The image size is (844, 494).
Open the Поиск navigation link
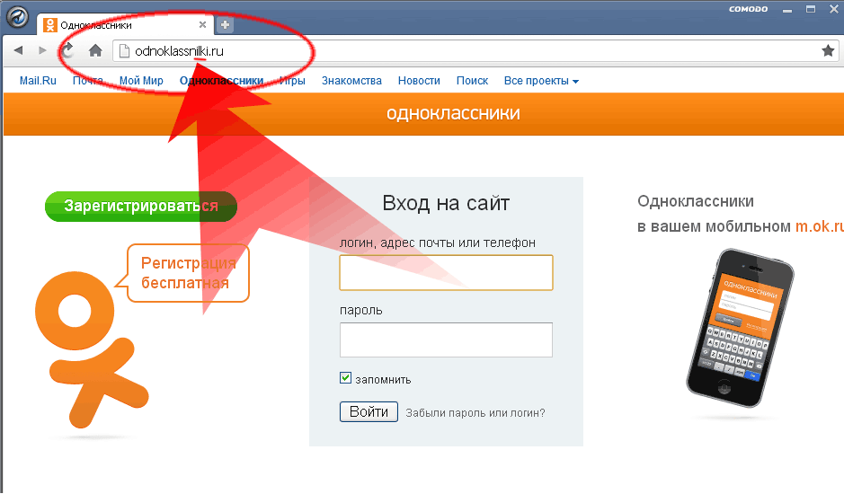click(472, 81)
